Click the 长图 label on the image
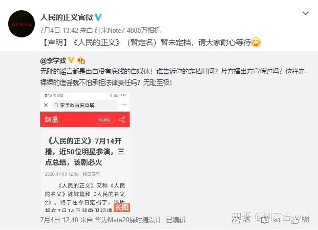Viewport: 318px width, 230px height. click(122, 207)
